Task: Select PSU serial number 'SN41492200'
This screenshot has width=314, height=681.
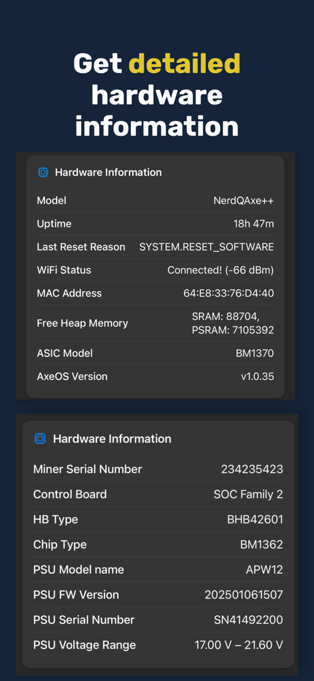Action: [248, 620]
